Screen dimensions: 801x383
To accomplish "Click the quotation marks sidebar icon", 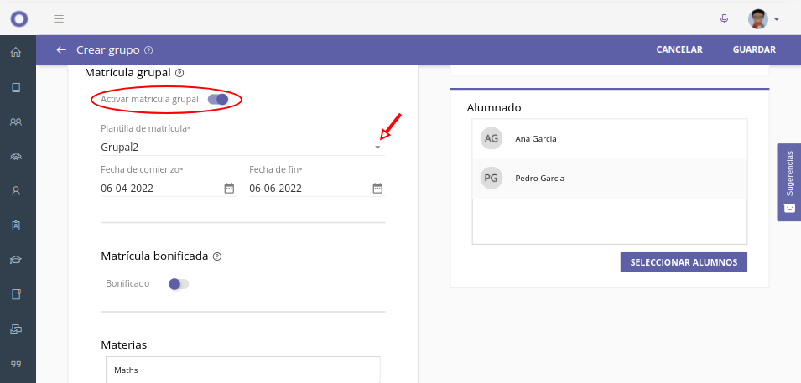I will pos(15,364).
